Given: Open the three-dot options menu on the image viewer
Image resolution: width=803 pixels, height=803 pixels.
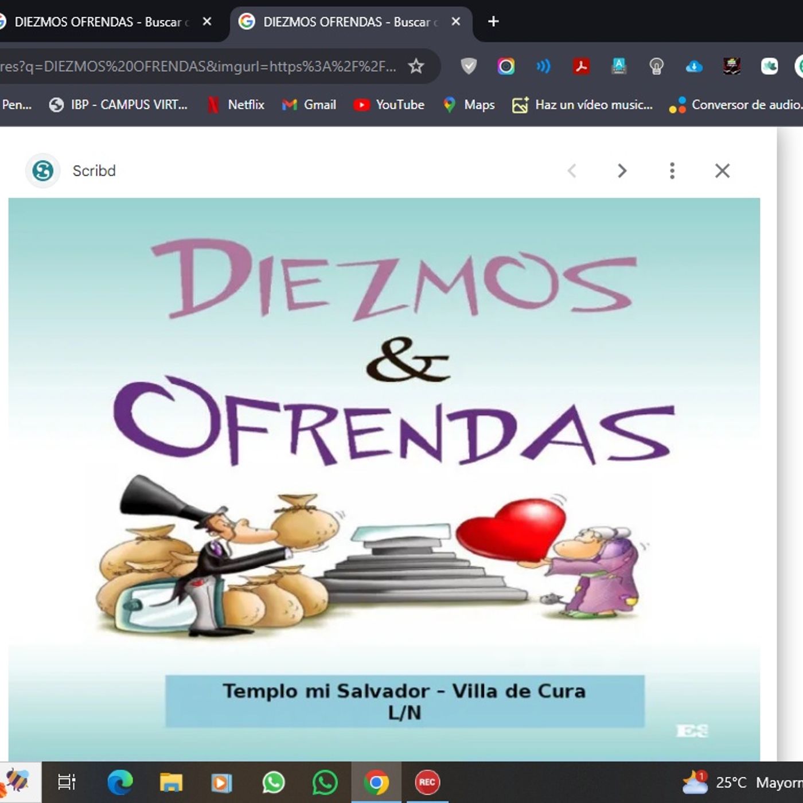Looking at the screenshot, I should 672,170.
